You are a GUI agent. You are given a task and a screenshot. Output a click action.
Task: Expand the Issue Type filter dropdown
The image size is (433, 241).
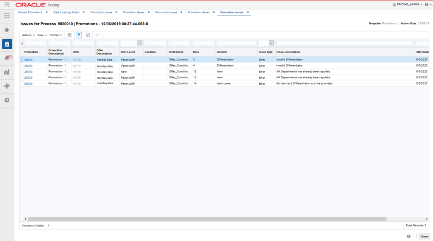[x=271, y=43]
